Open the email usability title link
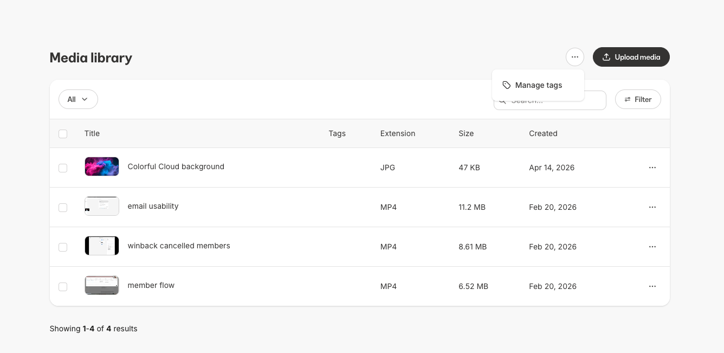This screenshot has width=724, height=353. pos(153,206)
